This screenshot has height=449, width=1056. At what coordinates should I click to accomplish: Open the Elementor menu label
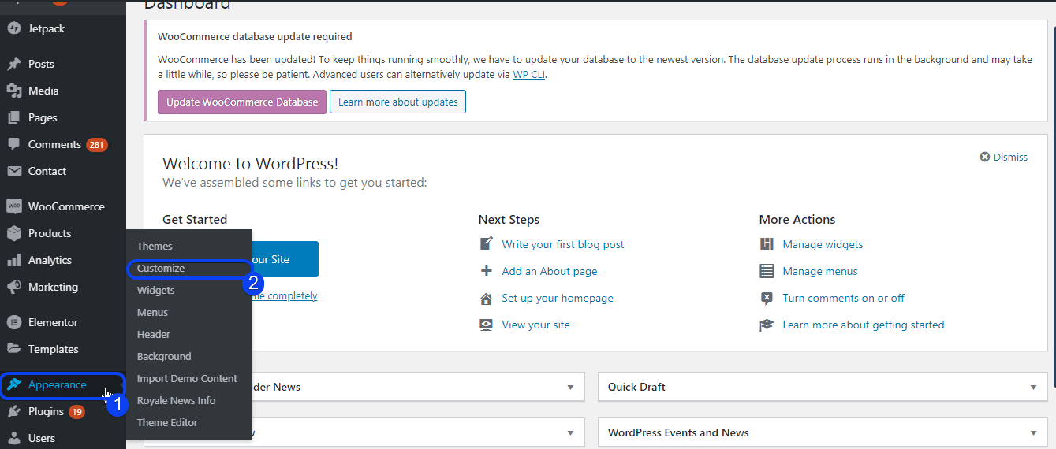click(53, 322)
